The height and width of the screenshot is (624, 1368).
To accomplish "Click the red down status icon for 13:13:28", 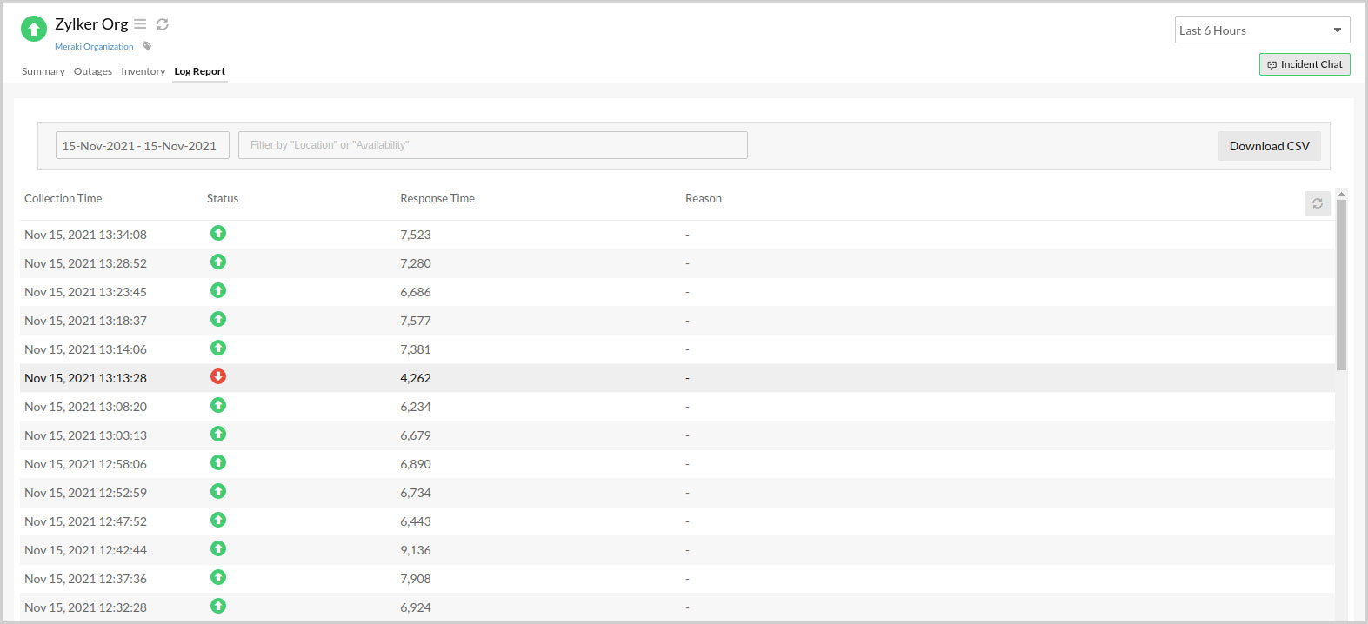I will click(x=218, y=376).
